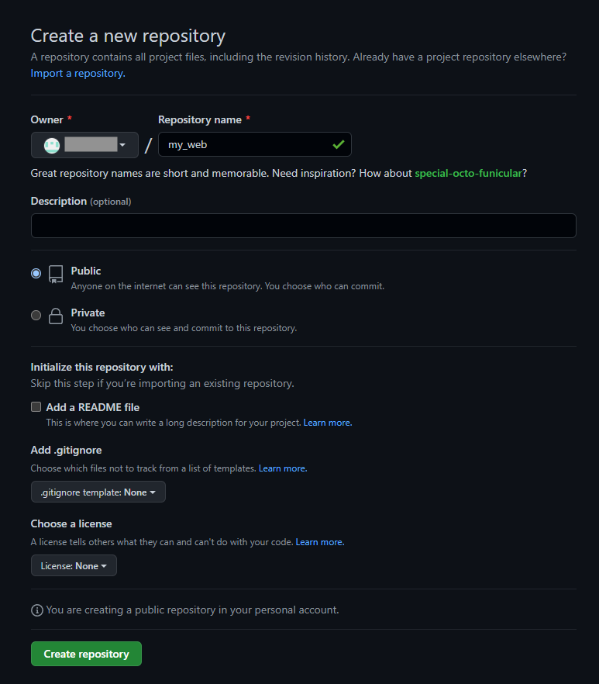Viewport: 599px width, 684px height.
Task: Open the .gitignore template dropdown
Action: (x=98, y=492)
